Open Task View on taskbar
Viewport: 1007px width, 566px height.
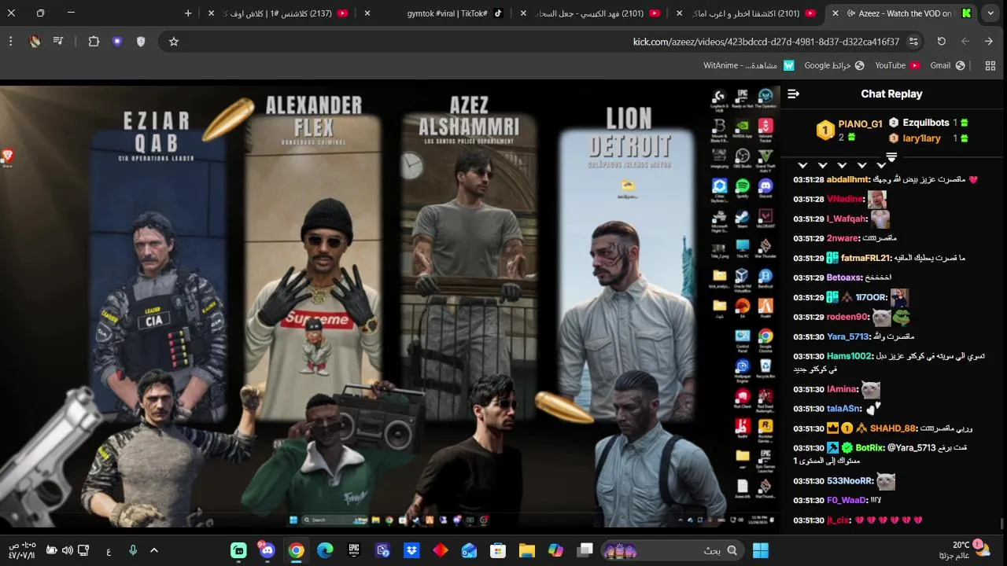pos(585,550)
